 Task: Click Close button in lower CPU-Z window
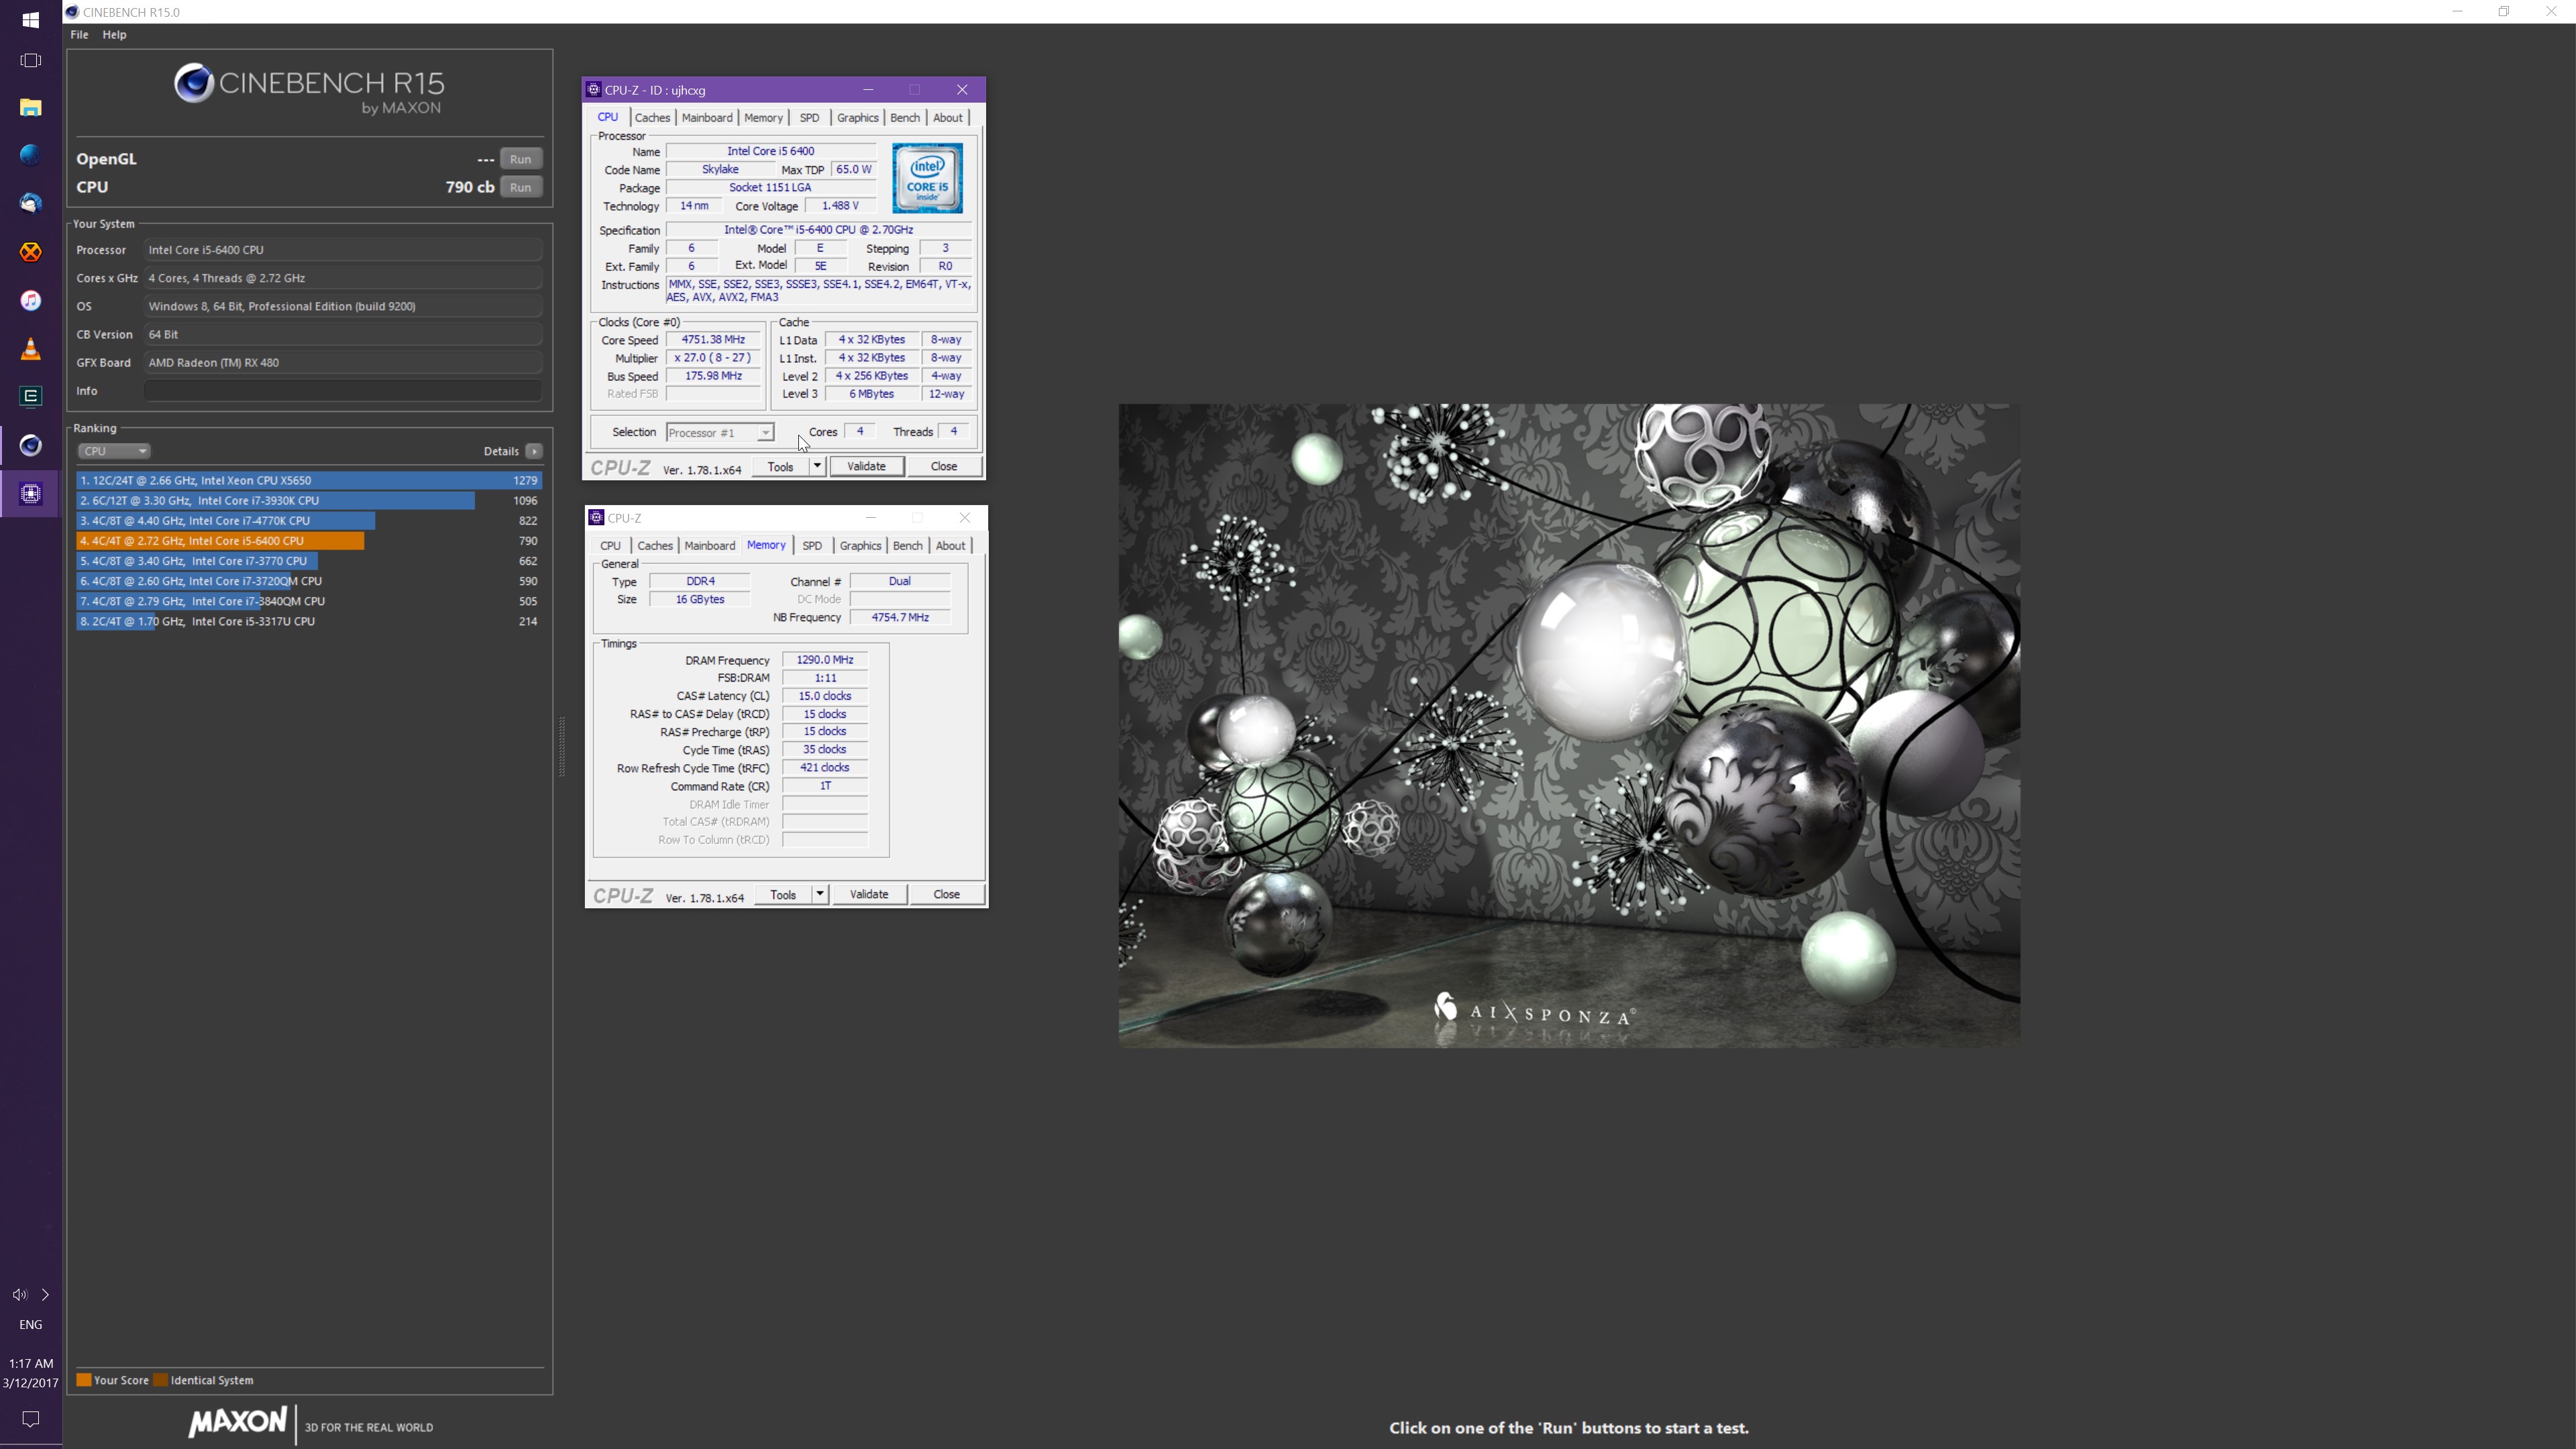[946, 895]
